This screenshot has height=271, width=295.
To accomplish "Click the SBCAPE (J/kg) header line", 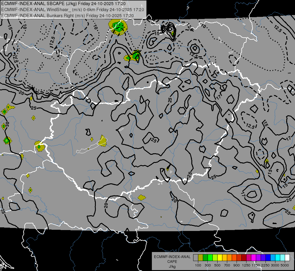I will coord(63,4).
